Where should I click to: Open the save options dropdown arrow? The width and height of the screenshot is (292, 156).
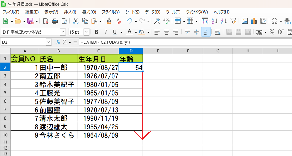(37, 21)
